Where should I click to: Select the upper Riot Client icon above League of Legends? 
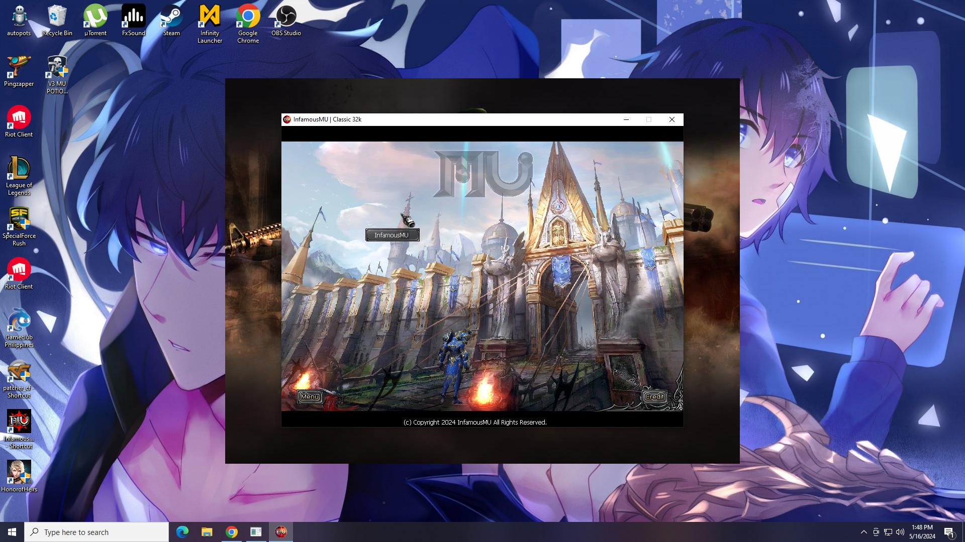[19, 122]
